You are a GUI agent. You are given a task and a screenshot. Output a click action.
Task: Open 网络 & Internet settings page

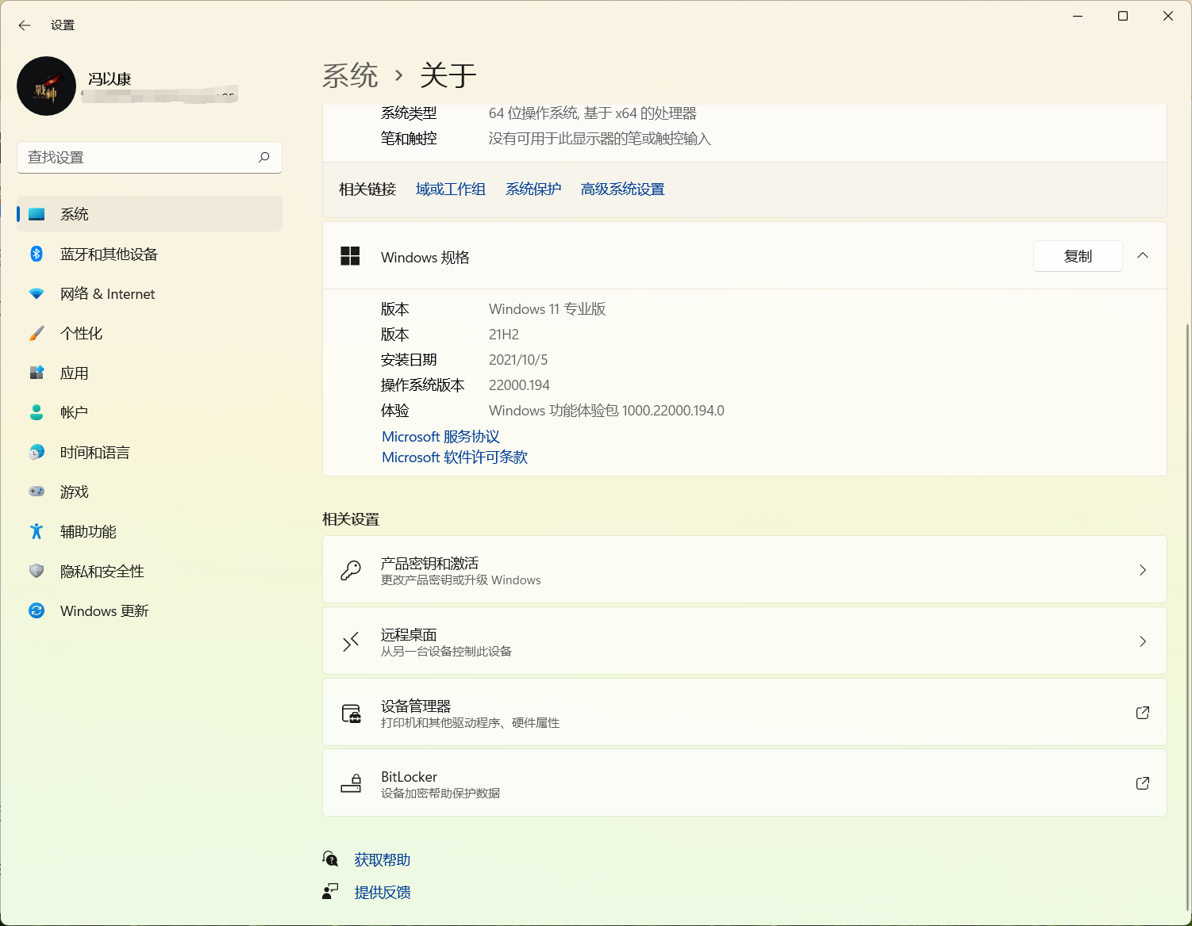point(149,293)
